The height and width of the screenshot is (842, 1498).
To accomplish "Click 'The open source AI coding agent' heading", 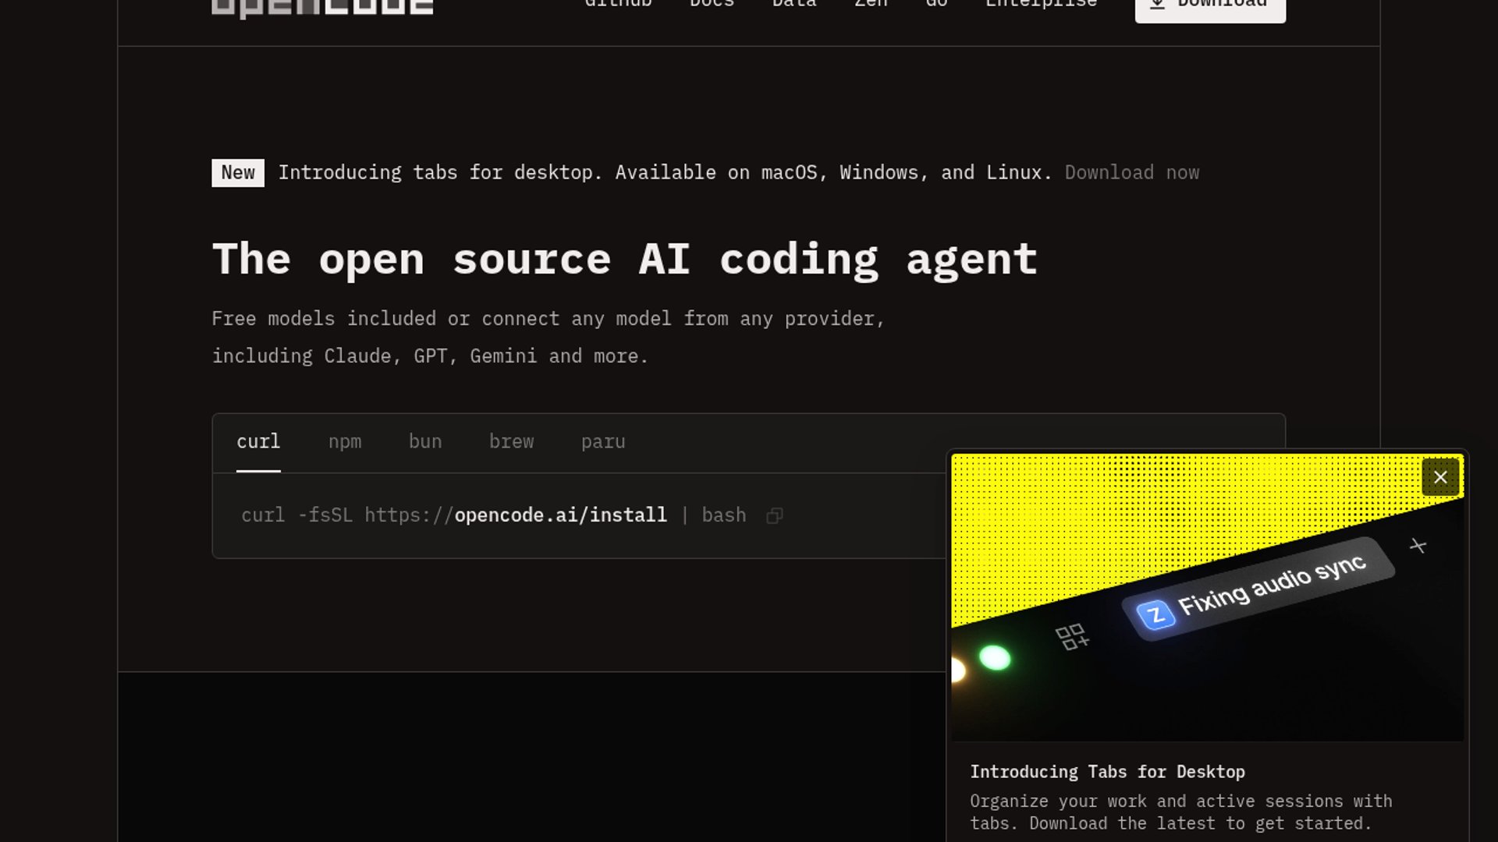I will 625,260.
